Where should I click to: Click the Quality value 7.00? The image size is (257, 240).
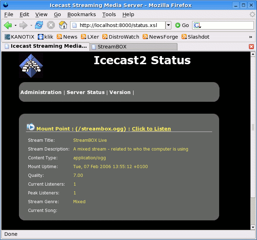78,175
